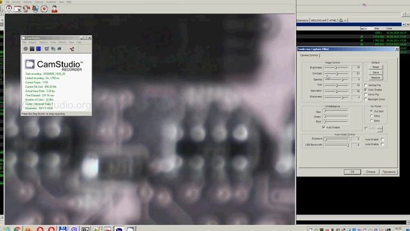This screenshot has width=410, height=231.
Task: Click the Reset button in the Default group
Action: click(x=376, y=67)
